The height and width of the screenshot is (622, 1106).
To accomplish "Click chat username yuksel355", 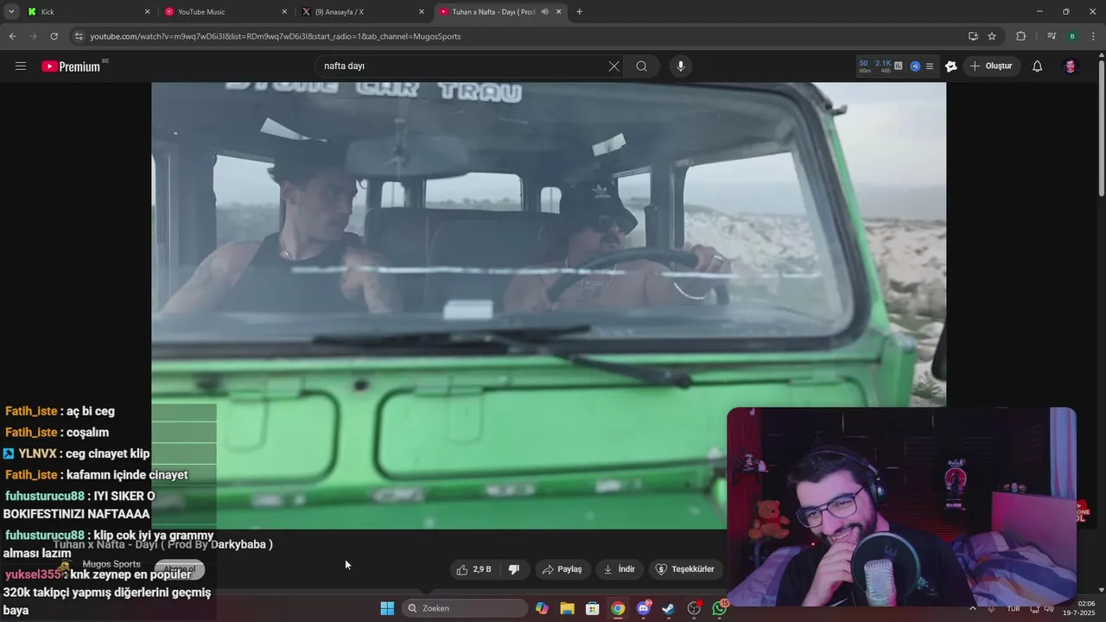I will pos(33,574).
